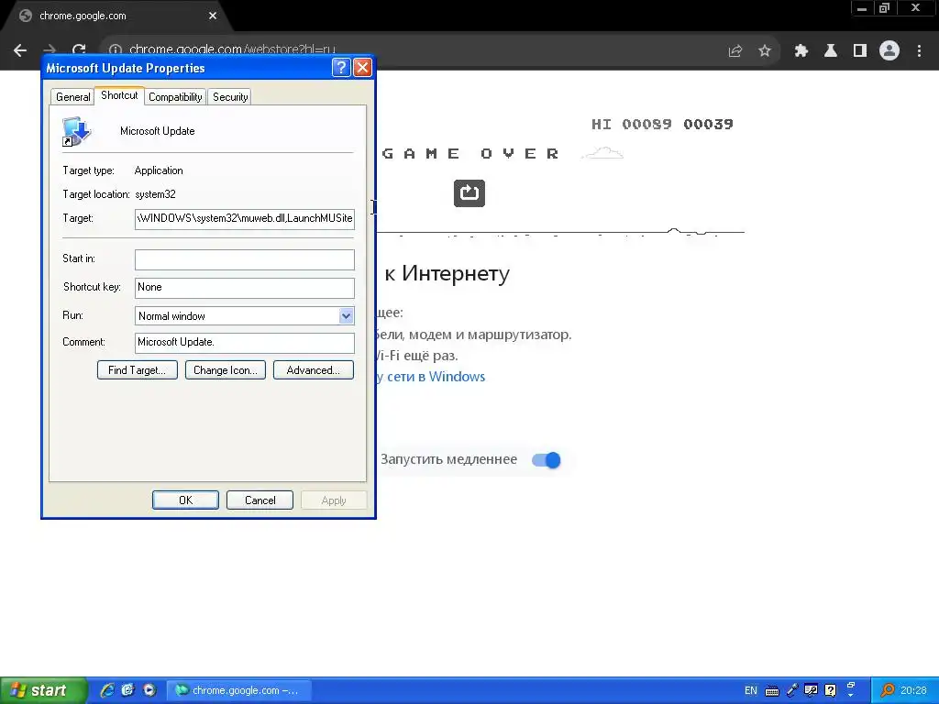Viewport: 939px width, 704px height.
Task: Click the Advanced button
Action: [314, 370]
